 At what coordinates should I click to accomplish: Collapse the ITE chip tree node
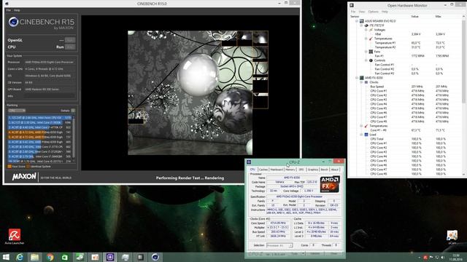362,25
